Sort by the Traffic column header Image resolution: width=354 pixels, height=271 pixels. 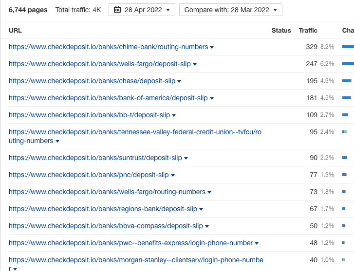tap(308, 31)
